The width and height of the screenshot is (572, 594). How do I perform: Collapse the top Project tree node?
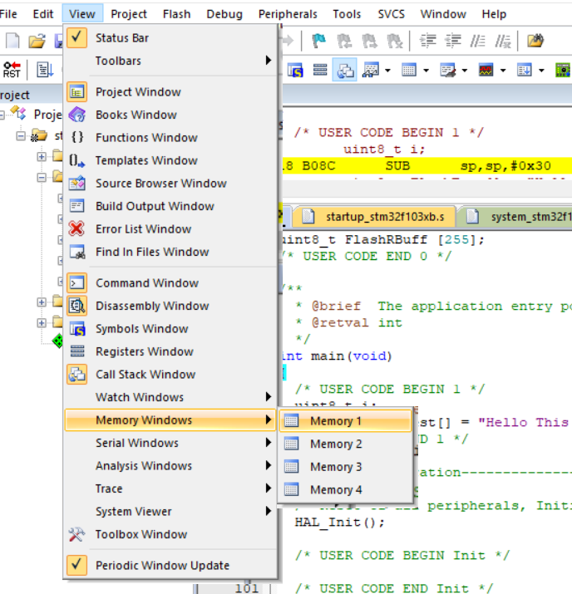pyautogui.click(x=2, y=115)
